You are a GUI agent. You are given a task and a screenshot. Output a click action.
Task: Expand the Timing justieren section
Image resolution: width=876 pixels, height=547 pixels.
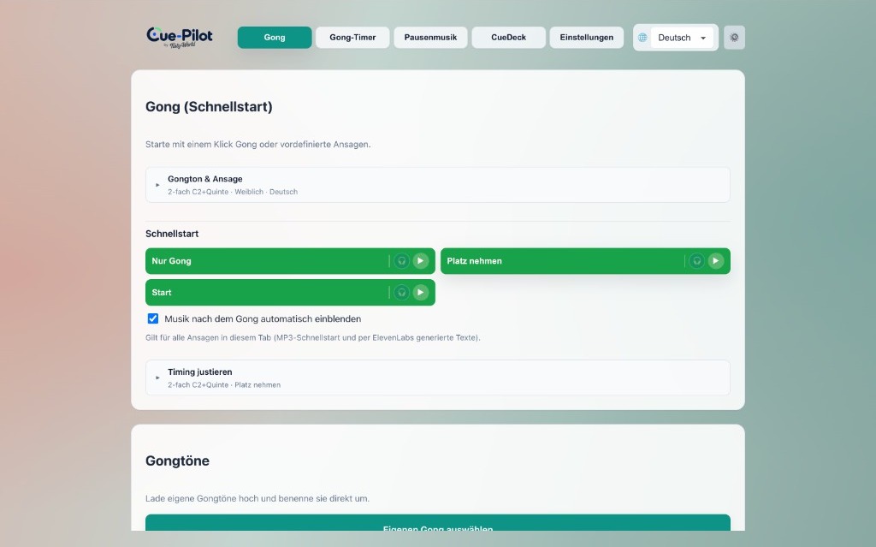pyautogui.click(x=437, y=378)
